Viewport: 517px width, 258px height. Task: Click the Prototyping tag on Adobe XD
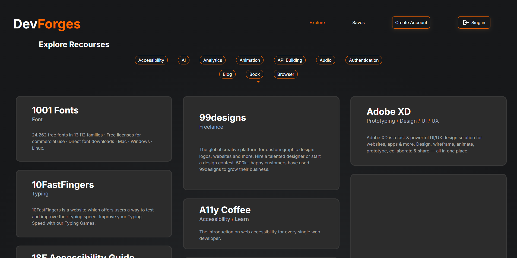pyautogui.click(x=380, y=121)
